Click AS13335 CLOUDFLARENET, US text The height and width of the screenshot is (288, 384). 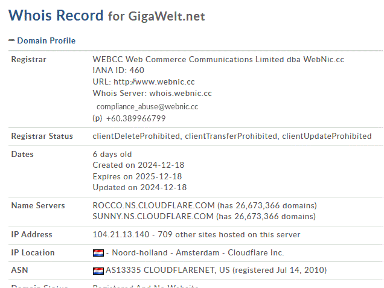168,270
